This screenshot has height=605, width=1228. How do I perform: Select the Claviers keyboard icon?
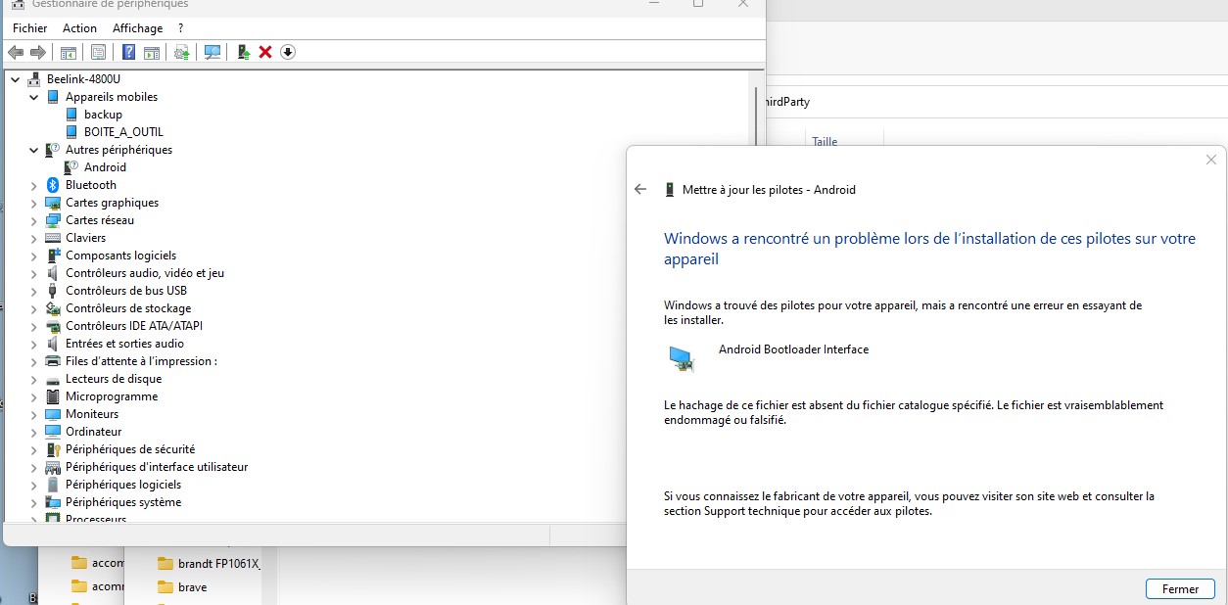pos(53,238)
